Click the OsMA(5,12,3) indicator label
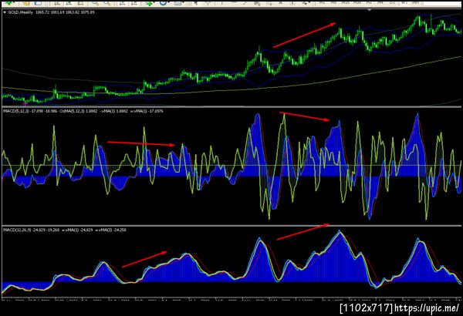 point(73,111)
